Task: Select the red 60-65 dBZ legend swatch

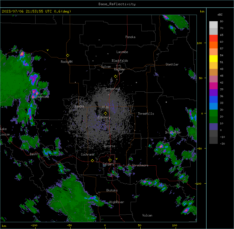Action: point(213,38)
